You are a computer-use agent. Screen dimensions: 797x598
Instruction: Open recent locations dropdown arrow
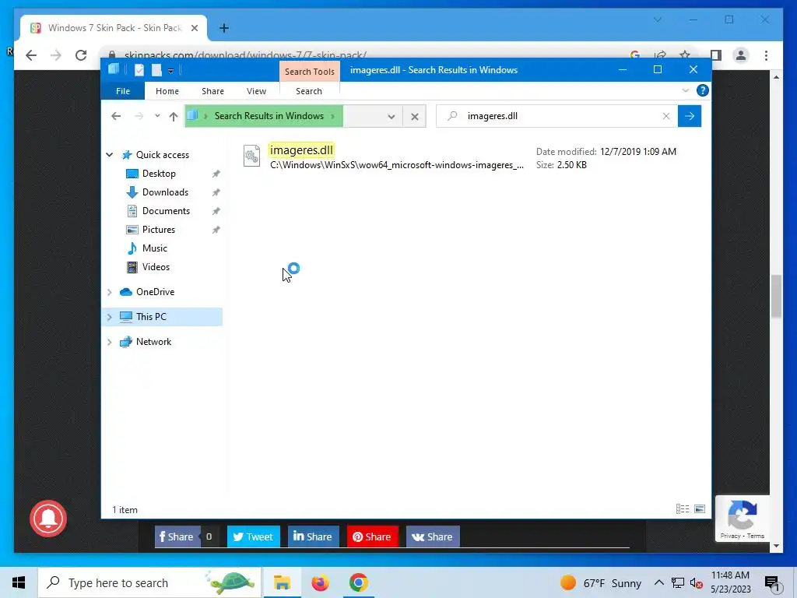click(157, 116)
